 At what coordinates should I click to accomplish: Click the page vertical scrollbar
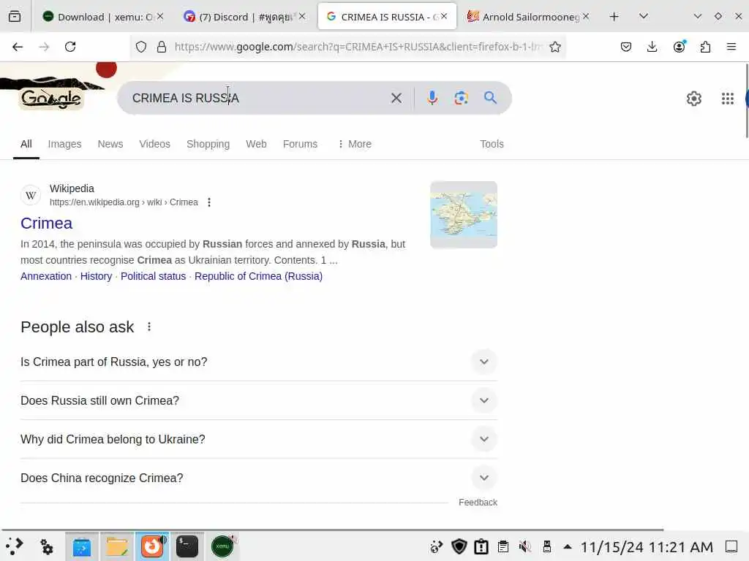[746, 100]
